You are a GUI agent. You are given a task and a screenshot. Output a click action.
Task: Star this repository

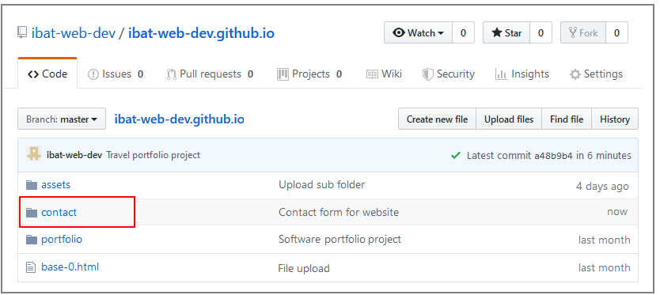(x=506, y=33)
